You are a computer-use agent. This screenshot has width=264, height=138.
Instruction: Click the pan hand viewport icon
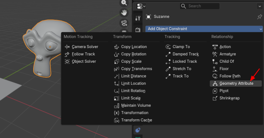click(x=124, y=13)
